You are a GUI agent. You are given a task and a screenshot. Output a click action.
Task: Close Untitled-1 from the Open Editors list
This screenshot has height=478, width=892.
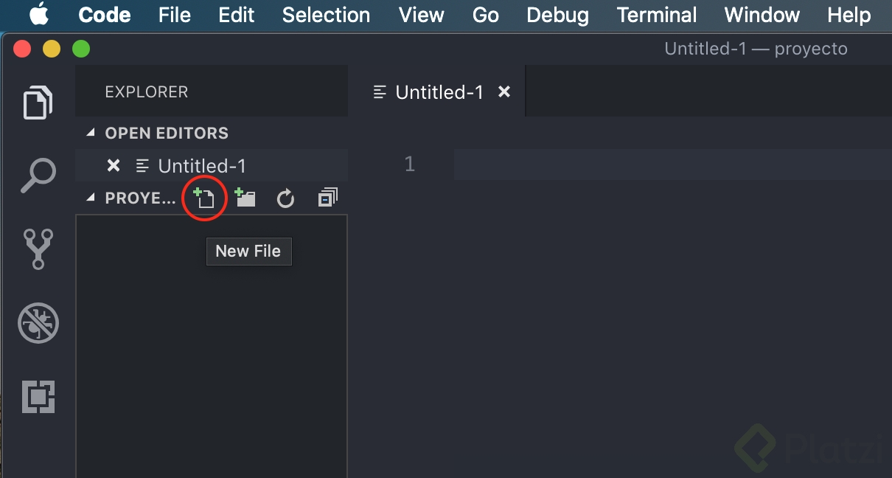[114, 165]
